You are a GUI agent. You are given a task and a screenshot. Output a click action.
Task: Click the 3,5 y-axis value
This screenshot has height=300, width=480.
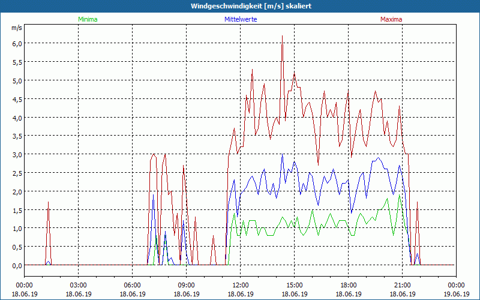[x=17, y=136]
